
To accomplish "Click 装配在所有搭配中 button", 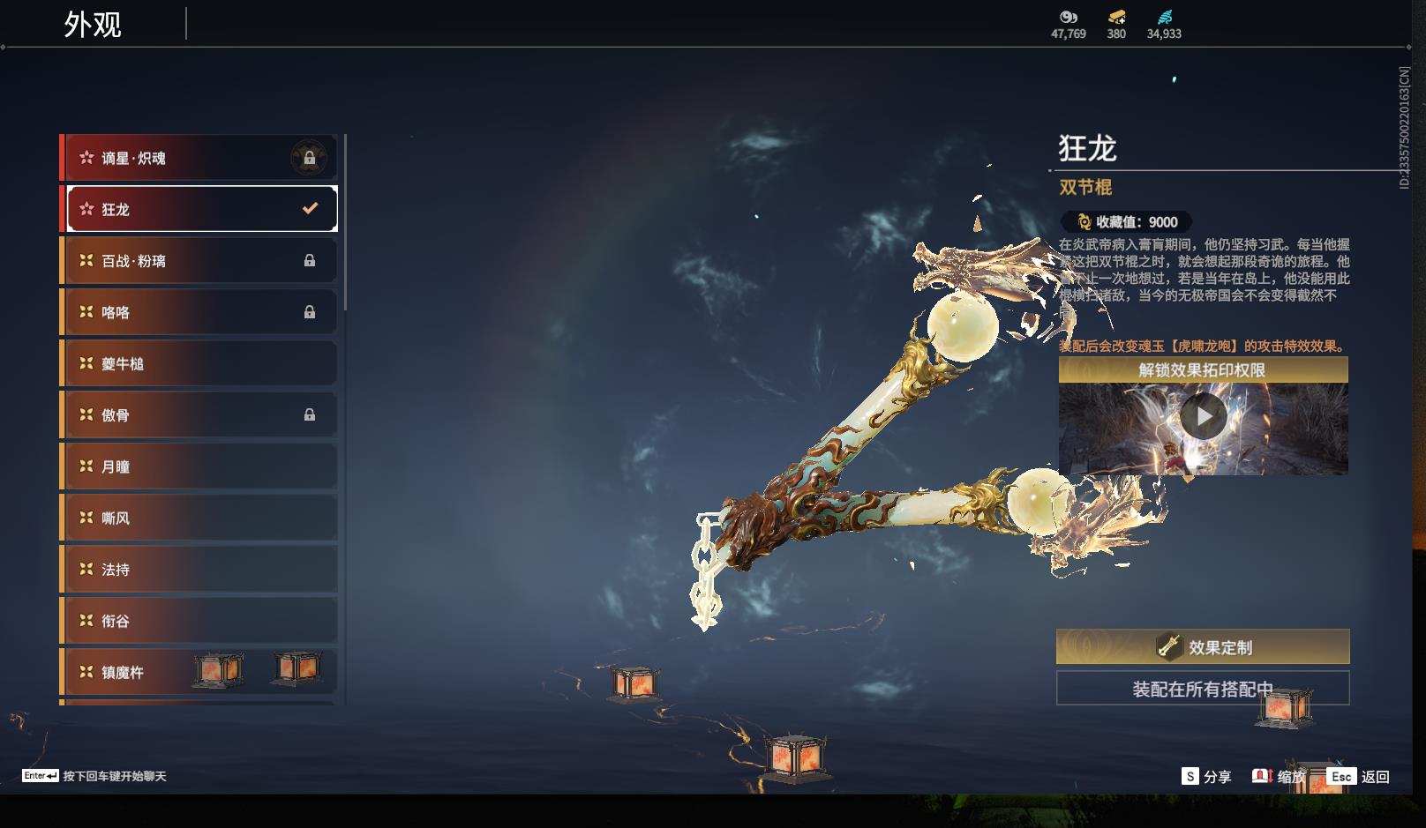I will [1203, 689].
